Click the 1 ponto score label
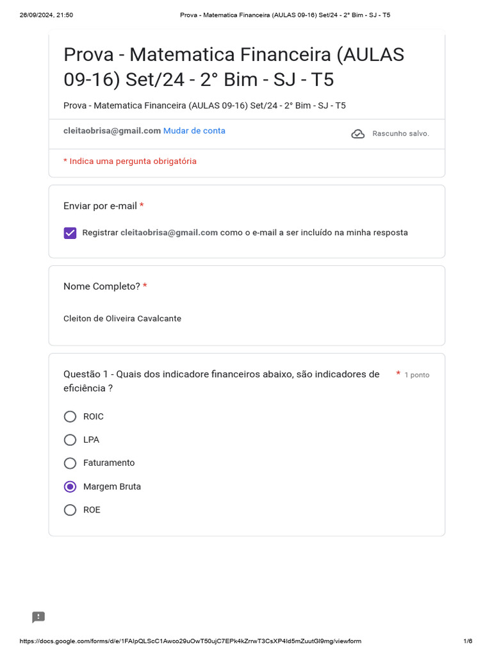 click(x=416, y=375)
